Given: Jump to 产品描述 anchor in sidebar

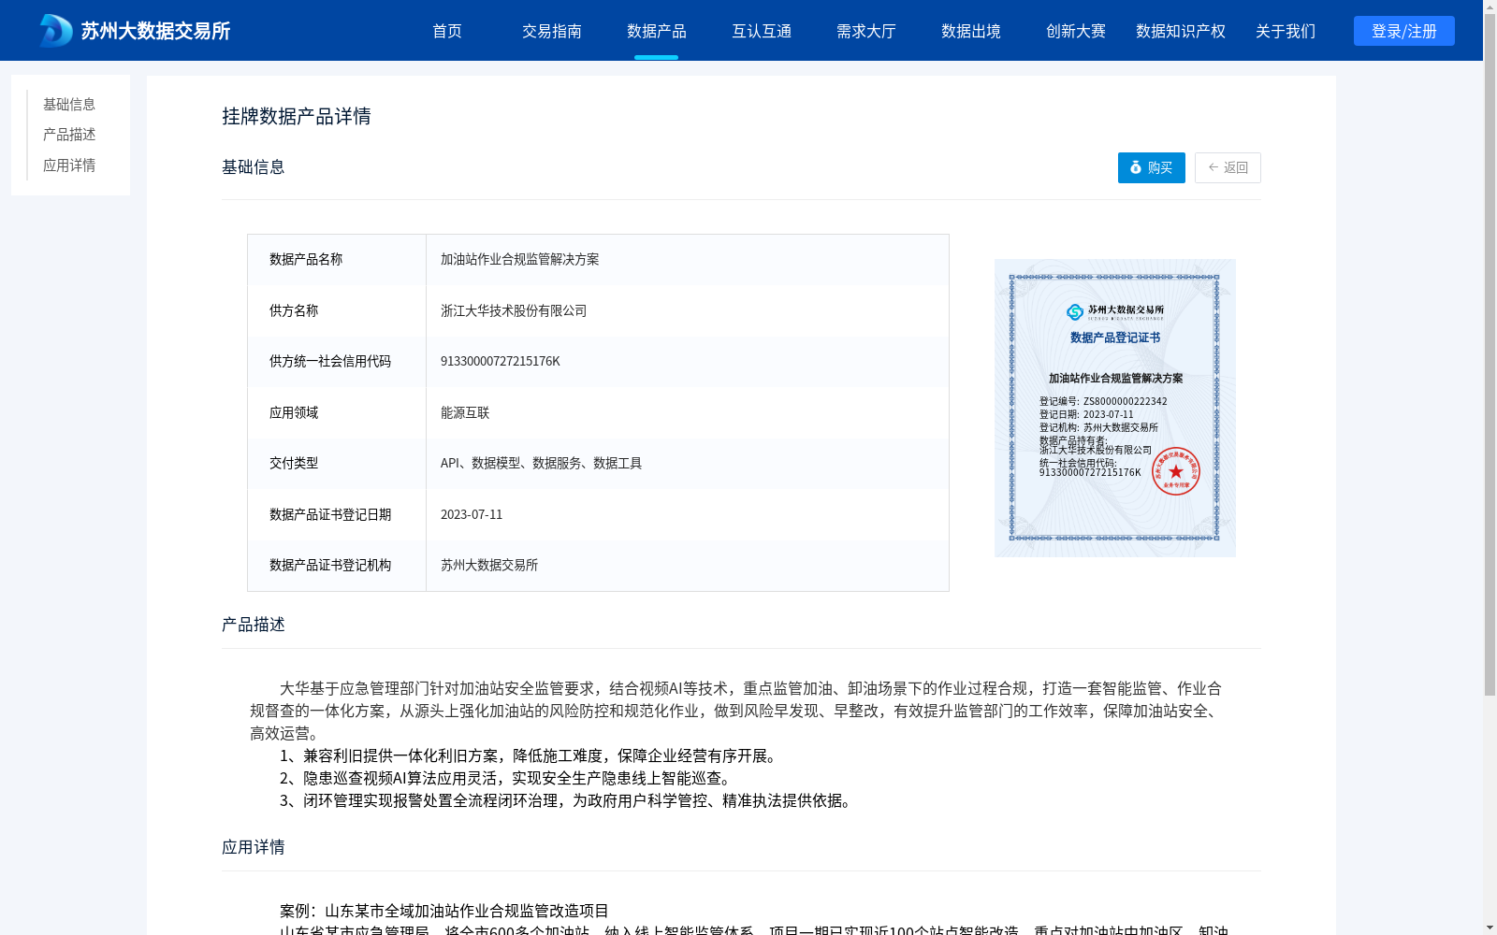Looking at the screenshot, I should tap(69, 135).
